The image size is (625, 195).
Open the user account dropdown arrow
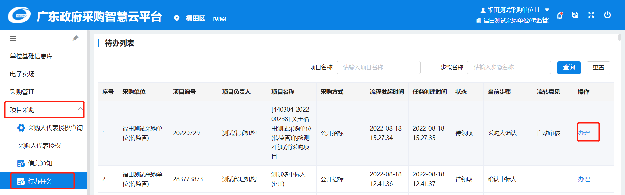547,10
